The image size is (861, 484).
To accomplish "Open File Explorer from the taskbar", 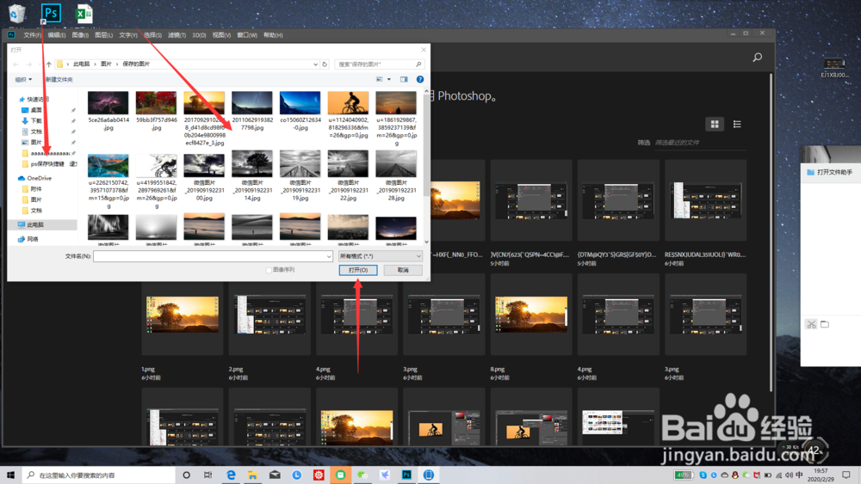I will (252, 475).
